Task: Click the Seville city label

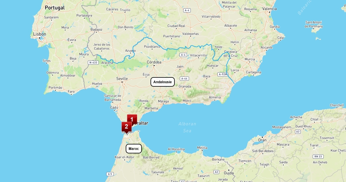Action: click(x=122, y=79)
